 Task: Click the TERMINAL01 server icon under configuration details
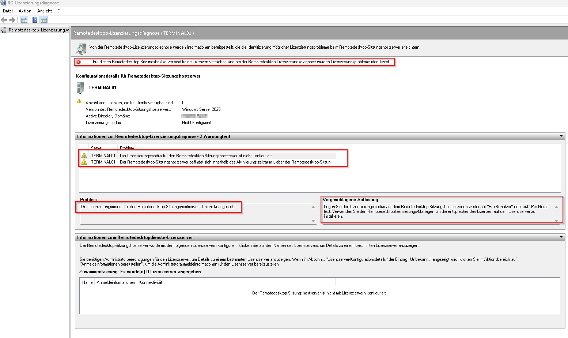(x=80, y=88)
